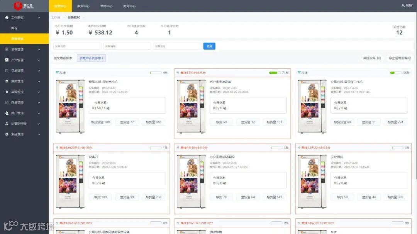Click the offline wifi icon on 办公室测试设备 card
This screenshot has height=234, width=417.
click(x=178, y=73)
